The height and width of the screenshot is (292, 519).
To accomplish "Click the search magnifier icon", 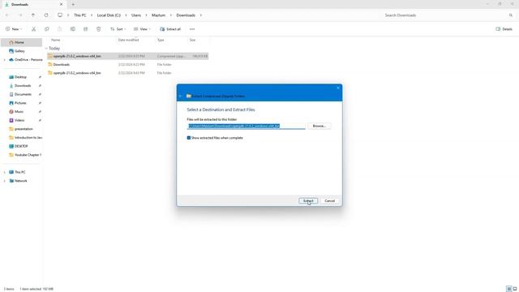I will pyautogui.click(x=511, y=15).
